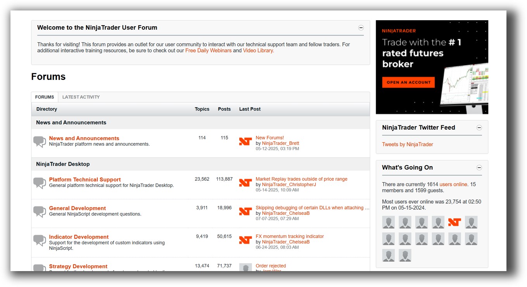Click the NT avatar beside New Forums! post
This screenshot has width=527, height=287.
click(245, 142)
